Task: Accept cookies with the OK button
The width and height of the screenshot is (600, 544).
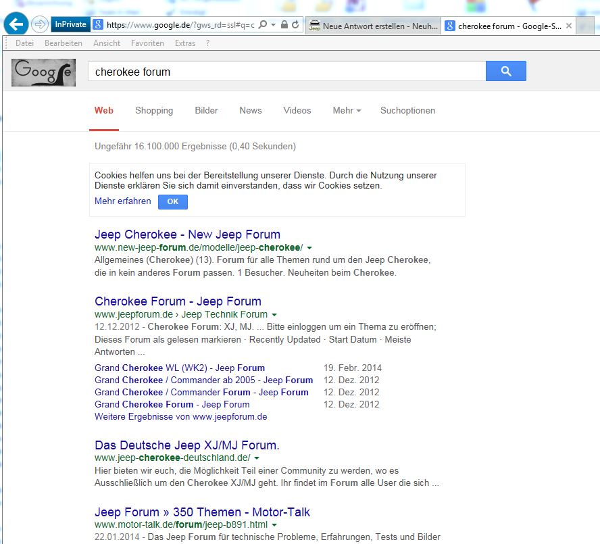Action: 173,201
